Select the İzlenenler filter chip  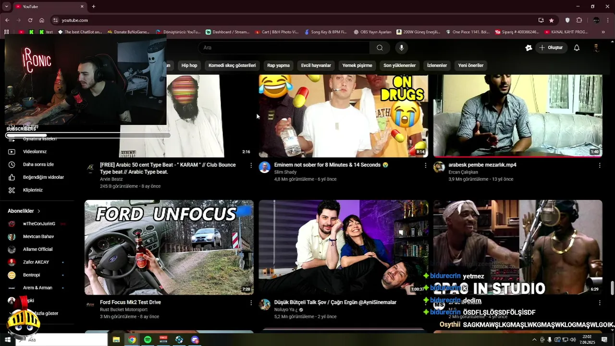(x=437, y=65)
